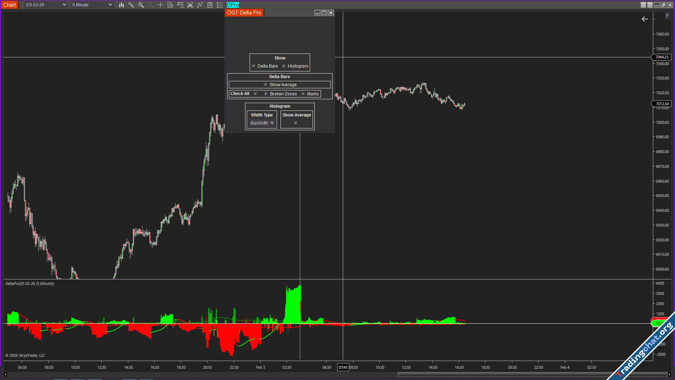Viewport: 675px width, 380px height.
Task: Uncheck the Histogram show checkbox
Action: tap(284, 66)
